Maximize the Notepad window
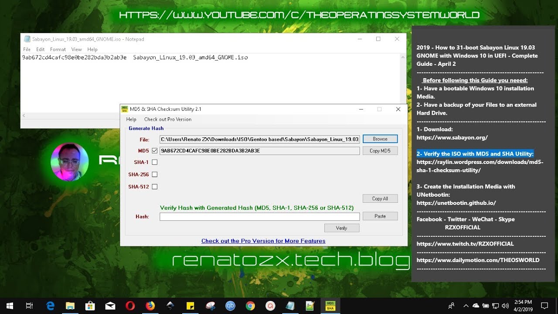Screen dimensions: 558x314 [x=378, y=39]
